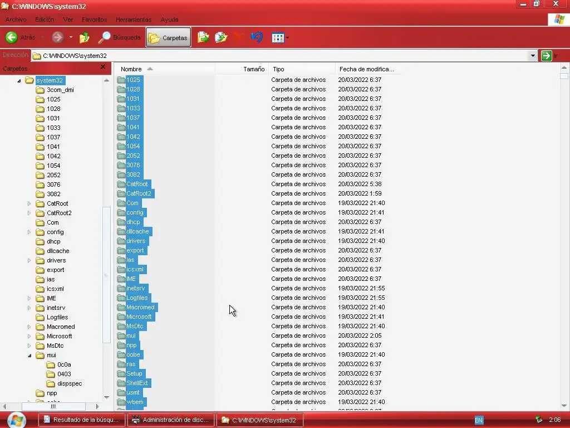Sort by Fecha de modifica... column
The width and height of the screenshot is (570, 428).
[368, 69]
